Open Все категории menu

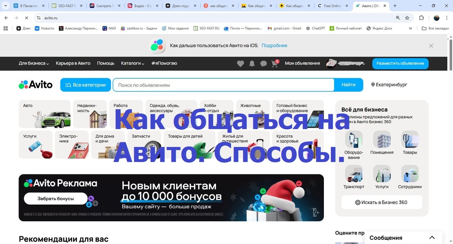(x=85, y=85)
